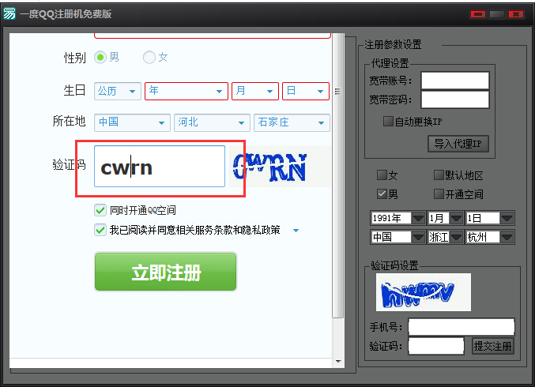Click the 验证码 input field in settings

[x=436, y=346]
